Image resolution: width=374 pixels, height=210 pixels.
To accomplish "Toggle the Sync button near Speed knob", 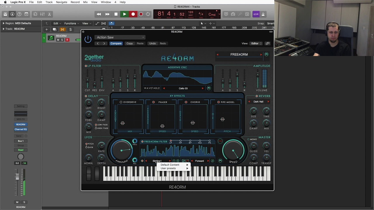I will [220, 141].
